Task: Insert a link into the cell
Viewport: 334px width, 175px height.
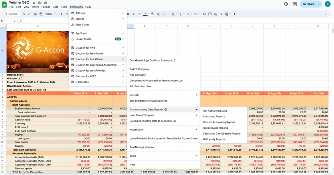Action: coord(204,14)
